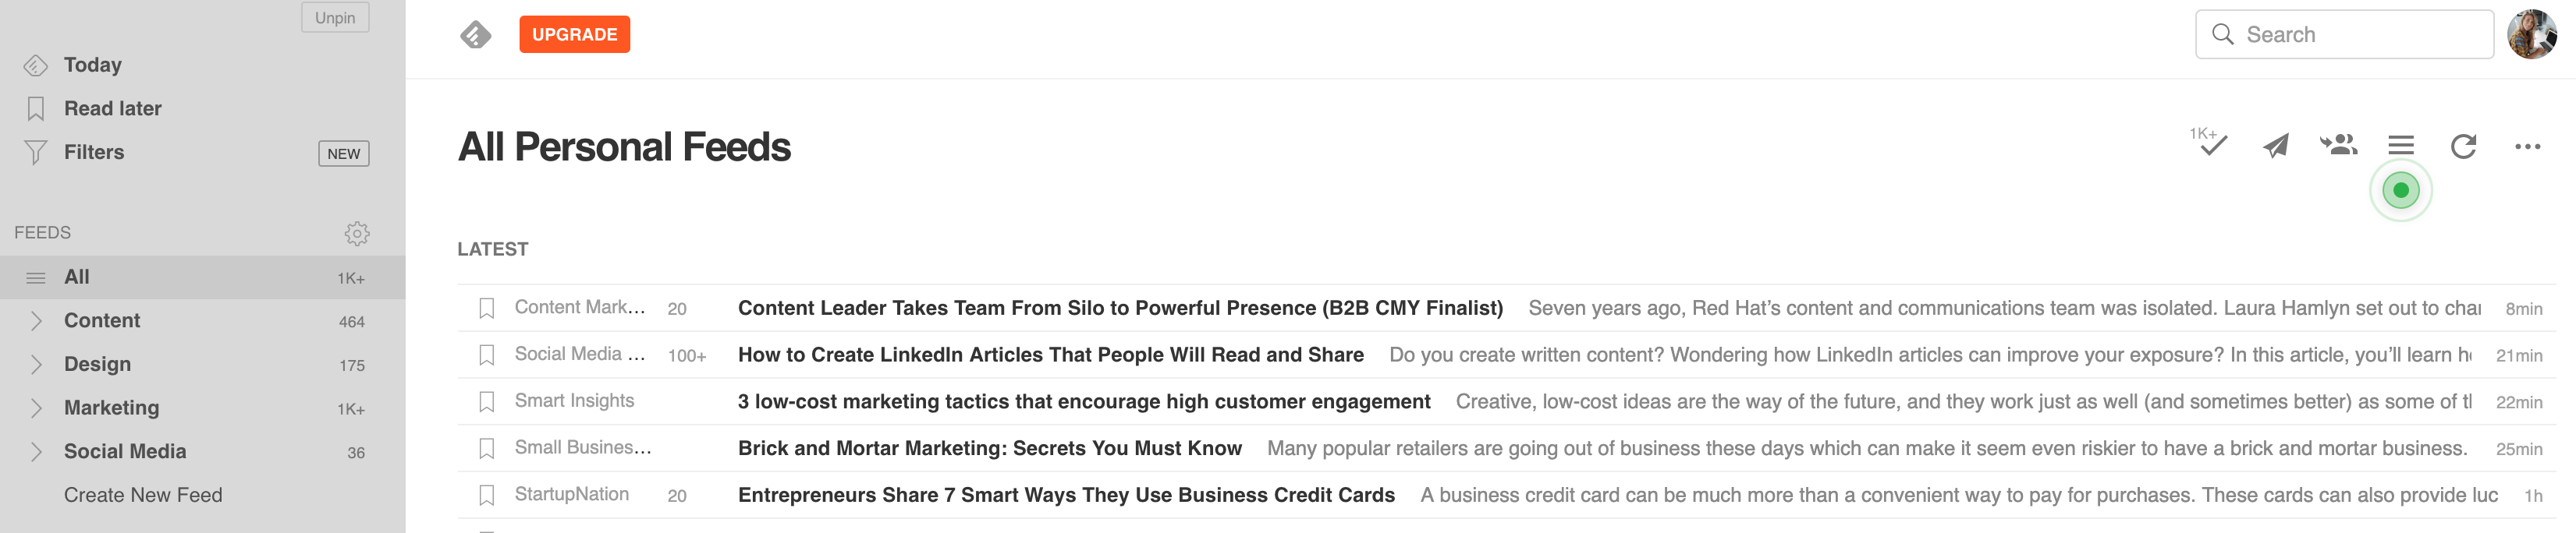The height and width of the screenshot is (533, 2576).
Task: Open the share with team icon
Action: pyautogui.click(x=2339, y=146)
